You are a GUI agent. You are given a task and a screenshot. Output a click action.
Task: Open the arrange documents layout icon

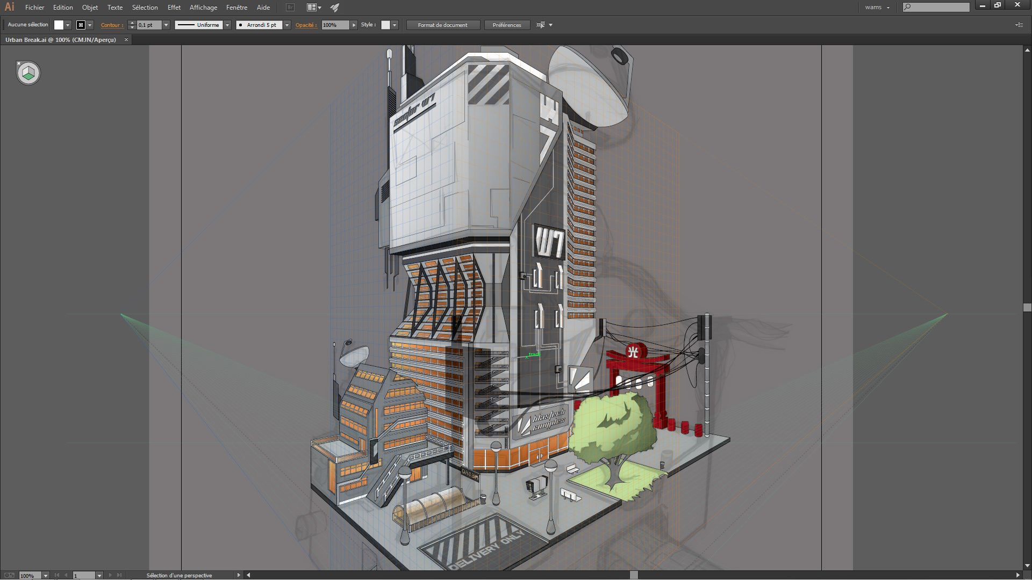tap(313, 8)
